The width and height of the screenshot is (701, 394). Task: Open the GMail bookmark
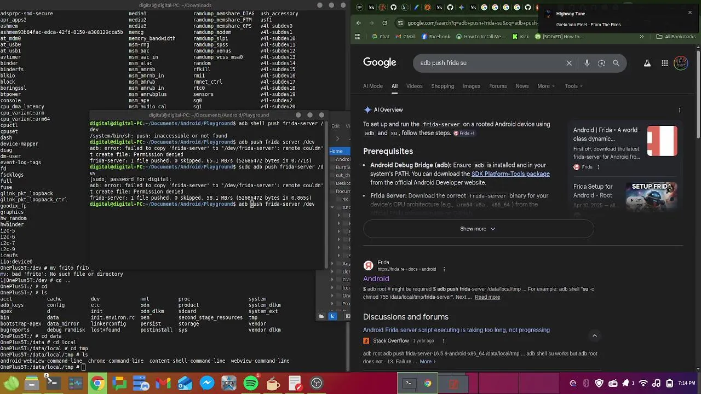(x=405, y=37)
